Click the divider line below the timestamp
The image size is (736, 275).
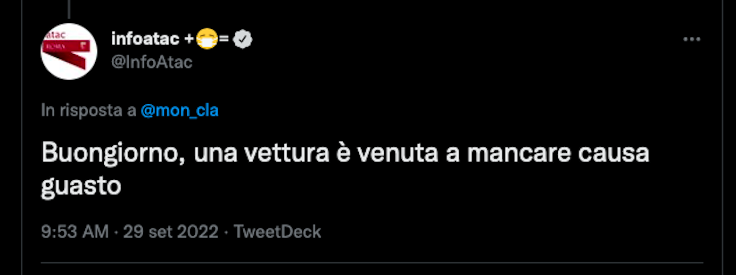372,263
